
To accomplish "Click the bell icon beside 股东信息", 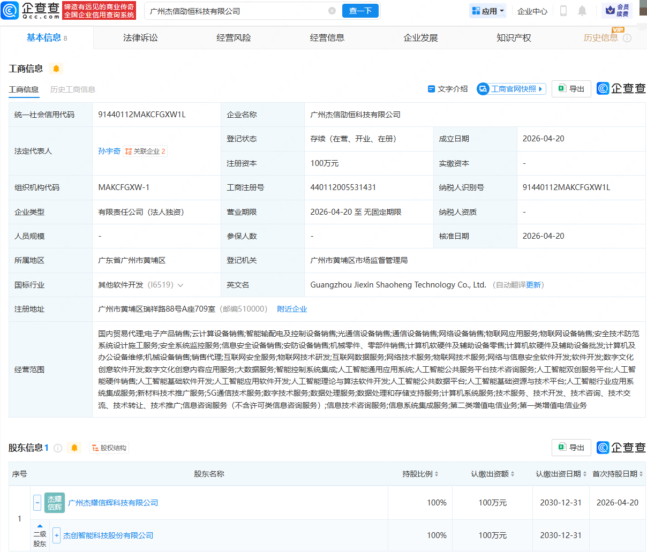I will [x=74, y=448].
